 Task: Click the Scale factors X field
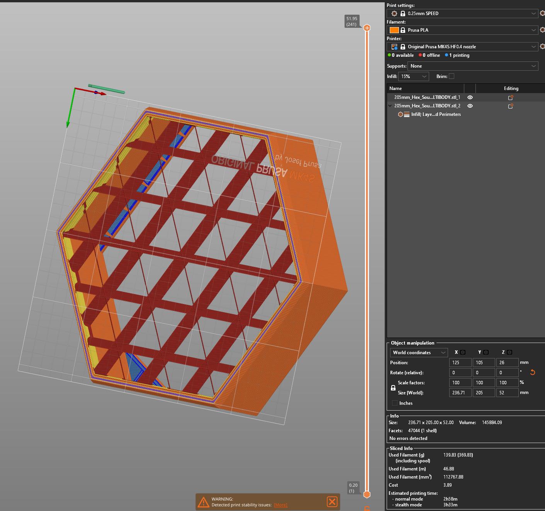(460, 383)
